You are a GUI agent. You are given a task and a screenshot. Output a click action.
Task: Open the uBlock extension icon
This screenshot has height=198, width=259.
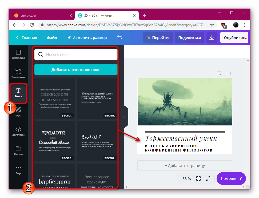coord(224,25)
